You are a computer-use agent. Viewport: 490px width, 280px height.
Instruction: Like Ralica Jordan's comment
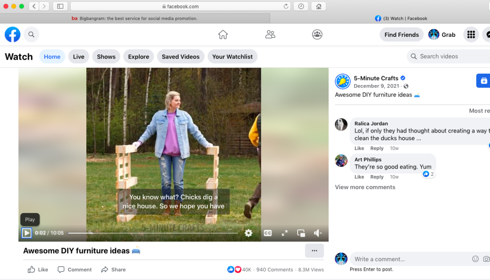[x=359, y=148]
